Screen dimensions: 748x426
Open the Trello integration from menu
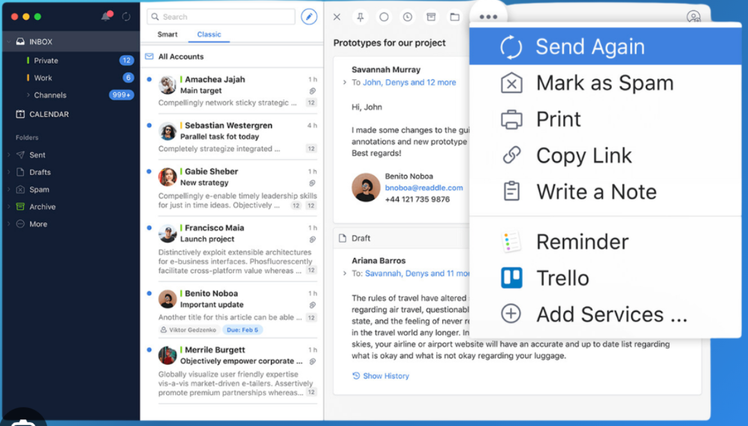(562, 278)
